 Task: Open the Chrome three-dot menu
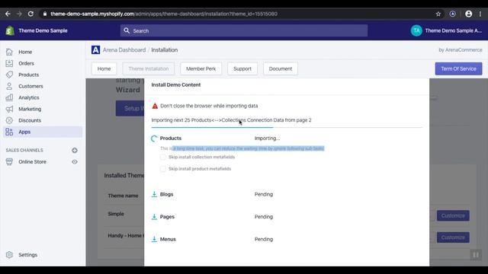(x=480, y=14)
